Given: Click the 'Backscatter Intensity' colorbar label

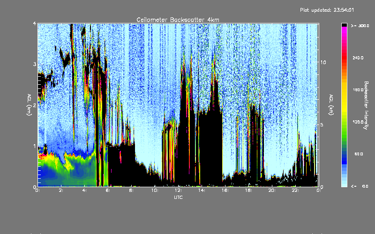Looking at the screenshot, I should (366, 105).
